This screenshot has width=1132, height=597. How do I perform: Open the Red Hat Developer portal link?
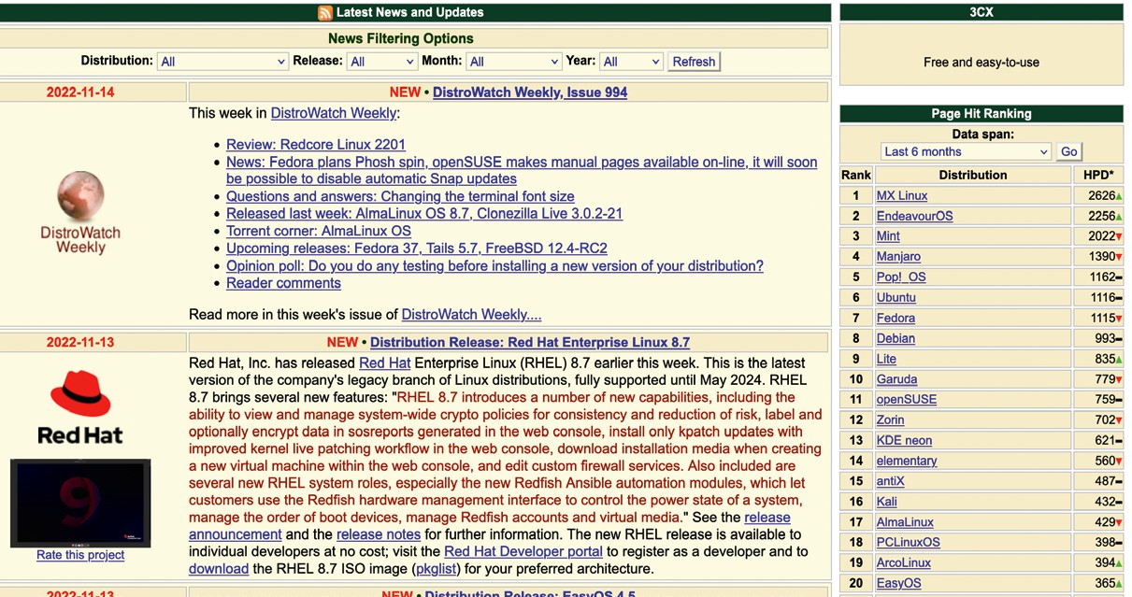pyautogui.click(x=523, y=551)
